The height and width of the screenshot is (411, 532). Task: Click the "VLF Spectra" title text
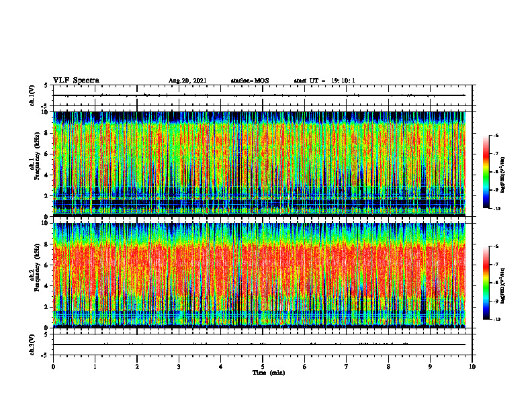[76, 81]
